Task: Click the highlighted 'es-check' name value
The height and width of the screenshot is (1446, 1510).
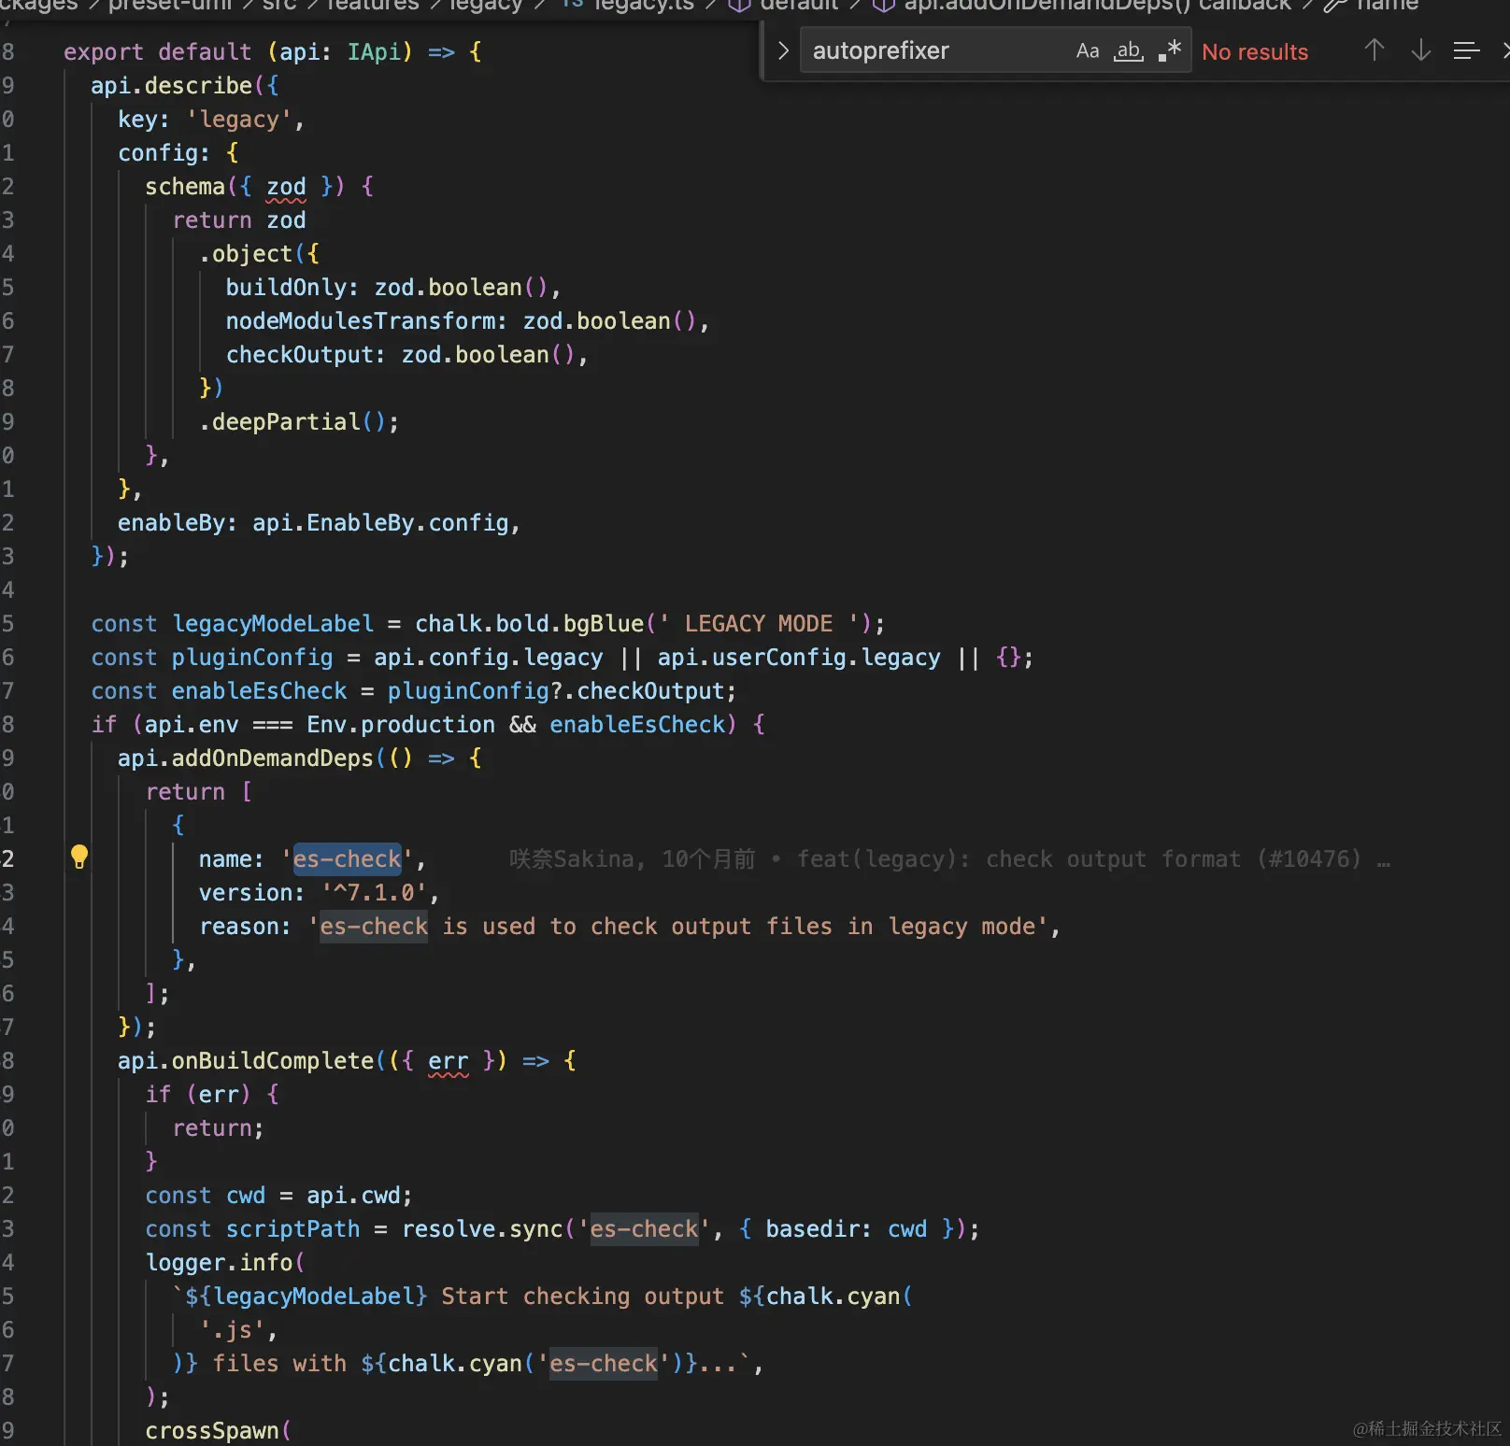Action: [x=347, y=859]
